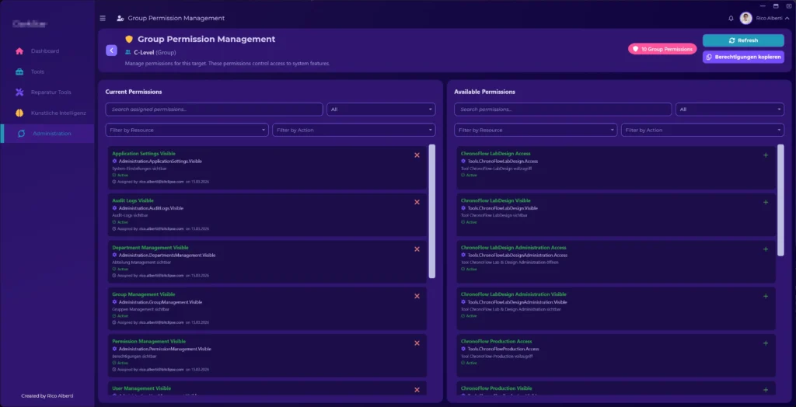Click the shield icon beside the page title
The image size is (796, 407).
pos(129,39)
